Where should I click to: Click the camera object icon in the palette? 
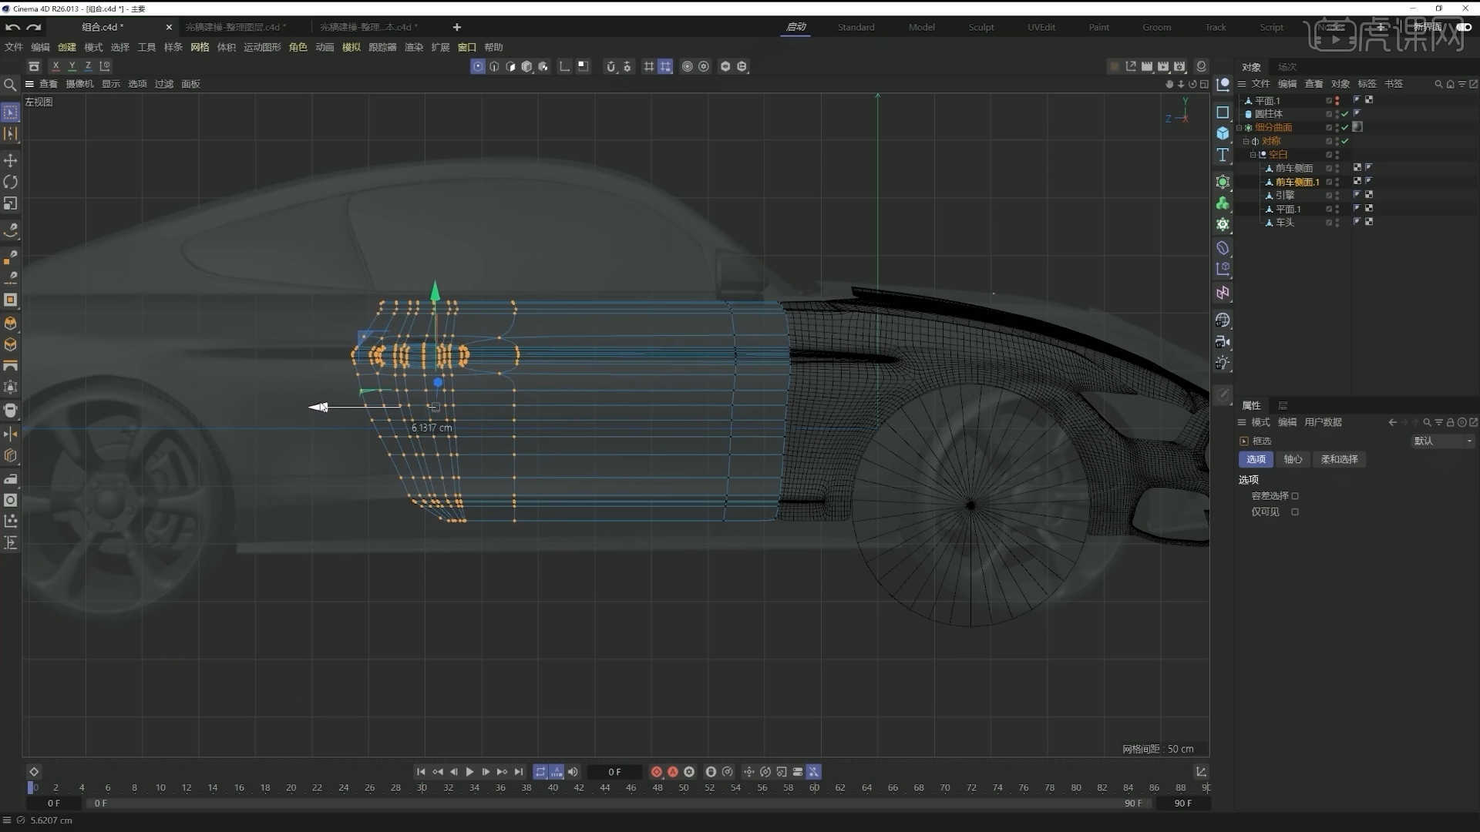pos(1223,341)
